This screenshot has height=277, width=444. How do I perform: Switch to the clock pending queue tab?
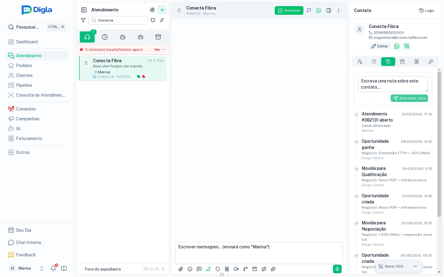click(105, 37)
